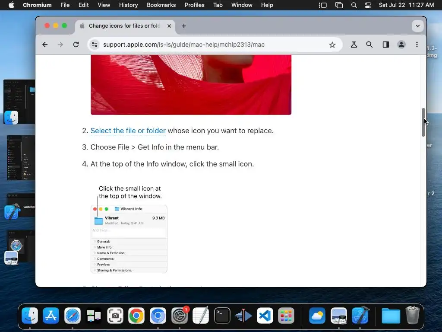Viewport: 442px width, 332px height.
Task: Open the Bookmarks menu
Action: tap(161, 5)
